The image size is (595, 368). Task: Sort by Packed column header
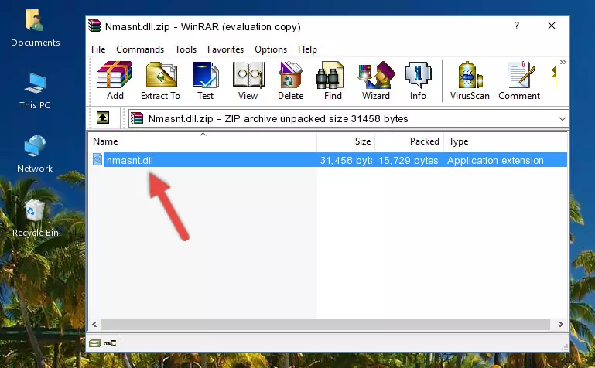click(x=409, y=141)
